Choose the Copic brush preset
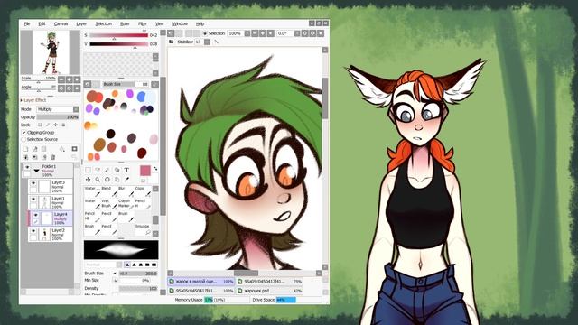The image size is (578, 325). (x=143, y=191)
